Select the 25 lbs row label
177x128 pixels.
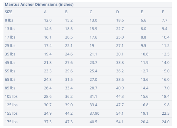10,46
